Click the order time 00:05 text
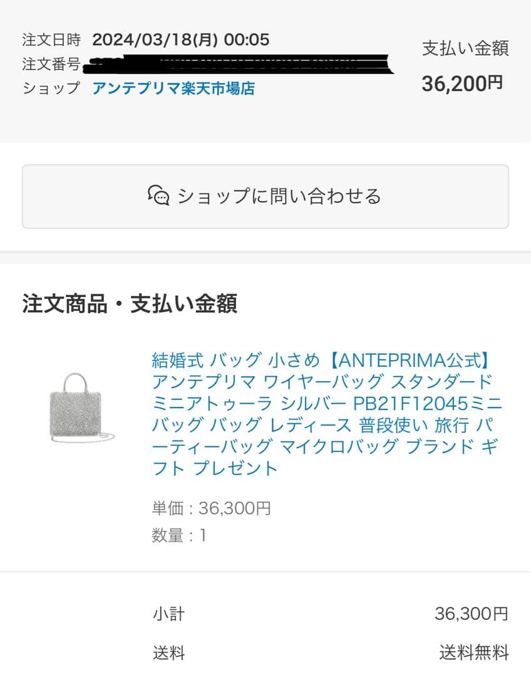This screenshot has width=531, height=677. [247, 40]
